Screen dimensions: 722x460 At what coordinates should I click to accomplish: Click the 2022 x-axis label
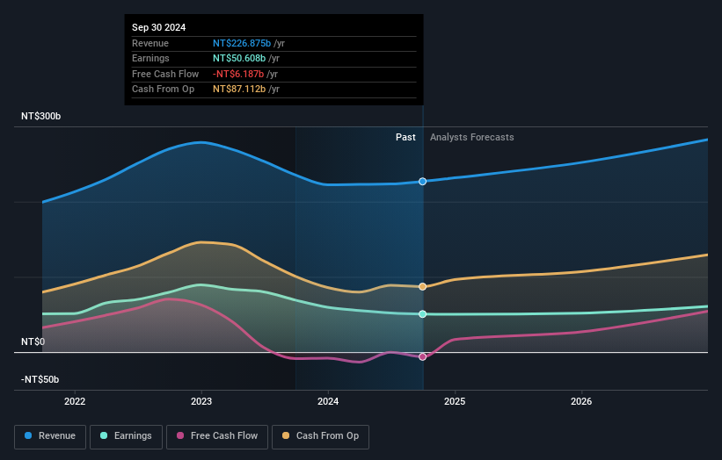pos(75,402)
